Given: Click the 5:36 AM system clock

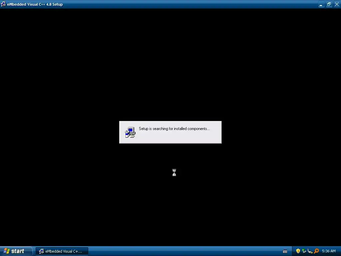Looking at the screenshot, I should tap(329, 251).
